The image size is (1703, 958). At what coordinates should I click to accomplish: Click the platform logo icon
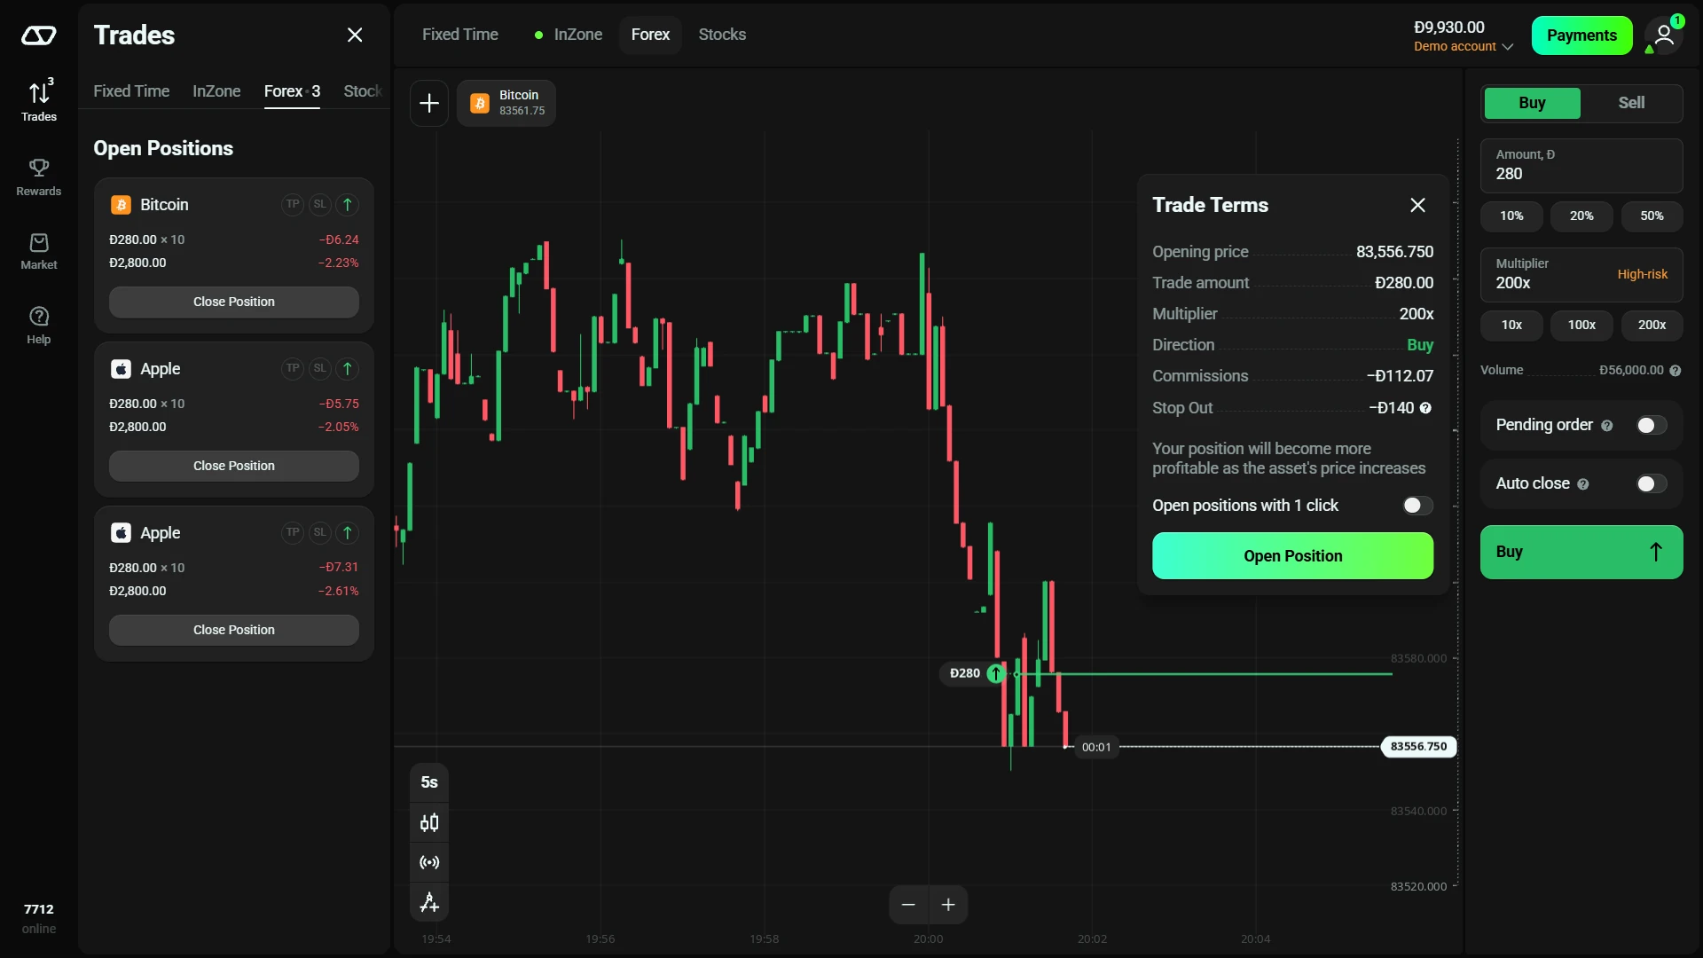(x=39, y=35)
